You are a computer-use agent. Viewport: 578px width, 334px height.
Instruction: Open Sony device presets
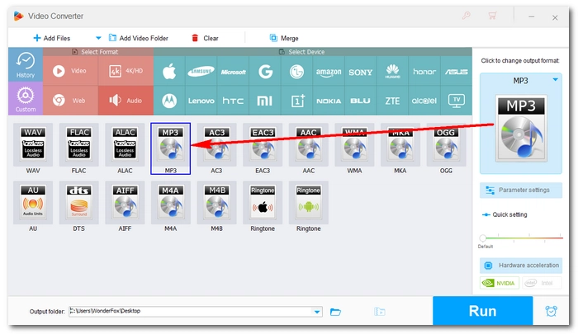tap(361, 71)
